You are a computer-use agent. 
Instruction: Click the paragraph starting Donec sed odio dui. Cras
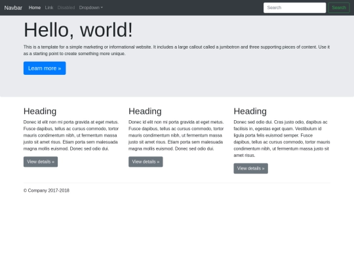pyautogui.click(x=282, y=139)
